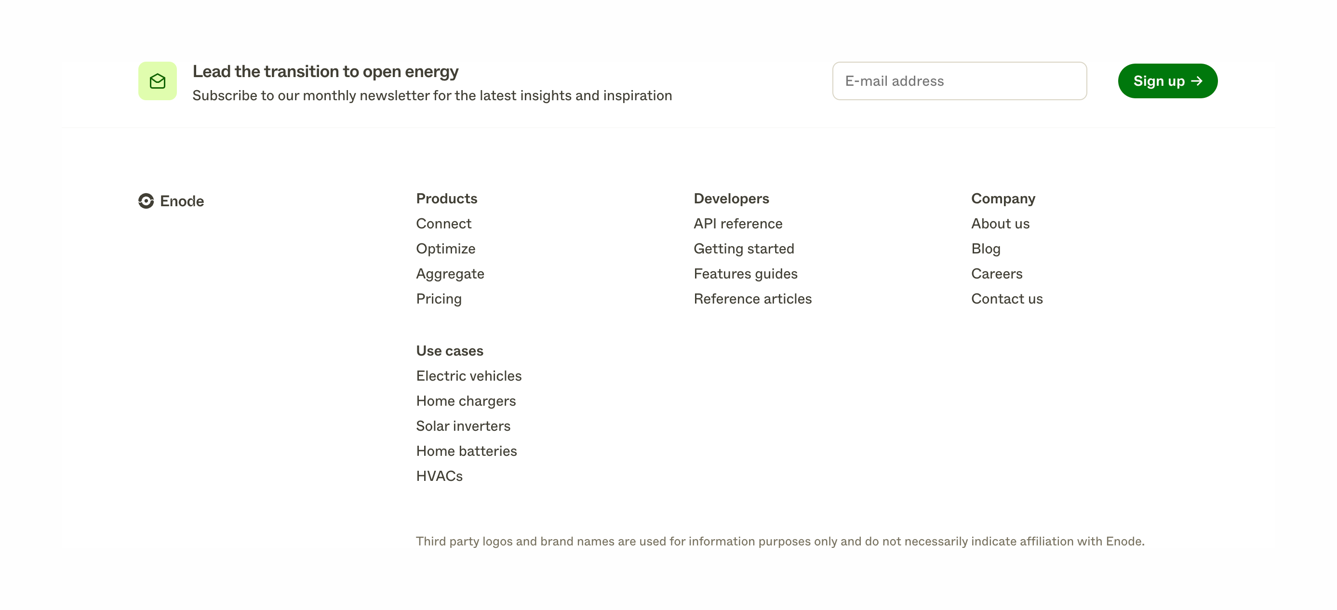Click the Sign up button
This screenshot has width=1337, height=610.
point(1167,81)
